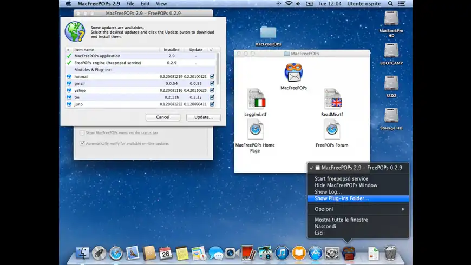
Task: Open the MacFreePOPs Home Page web link icon
Action: tap(256, 129)
